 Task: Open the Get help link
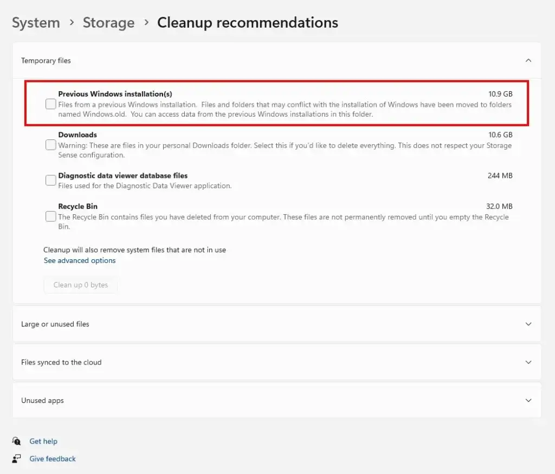point(43,441)
